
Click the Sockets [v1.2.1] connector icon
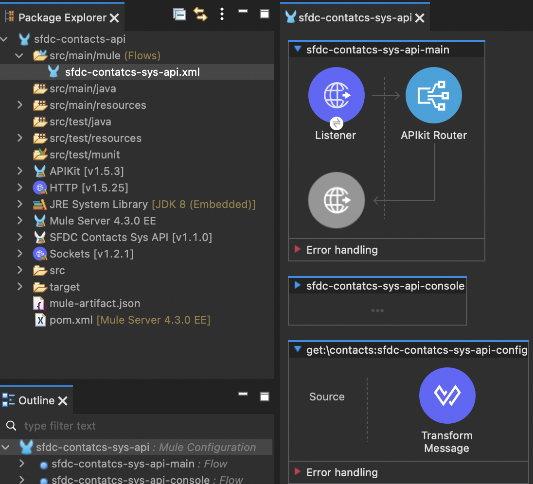[40, 254]
